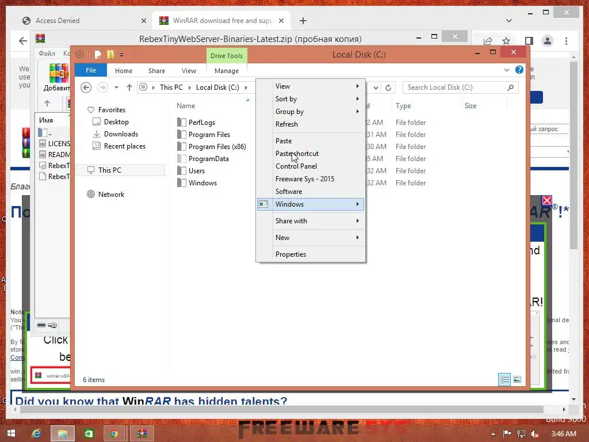The image size is (589, 442).
Task: Click This PC in the breadcrumb path
Action: 171,87
